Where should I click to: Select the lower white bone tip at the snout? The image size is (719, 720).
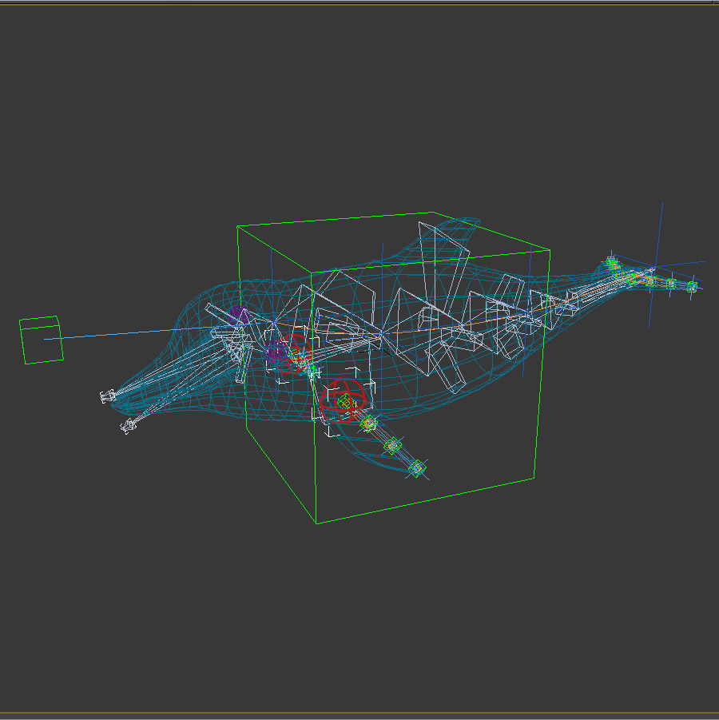click(x=129, y=426)
